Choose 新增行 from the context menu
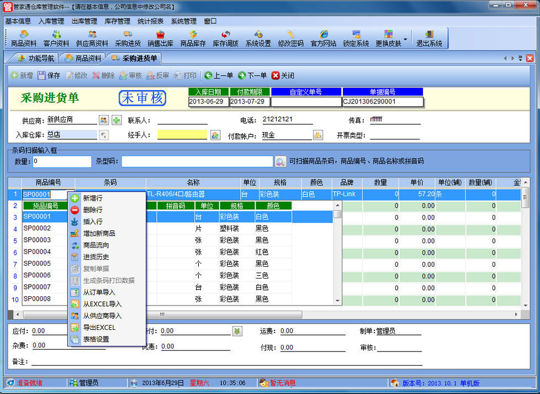Viewport: 540px width, 394px height. click(x=92, y=198)
